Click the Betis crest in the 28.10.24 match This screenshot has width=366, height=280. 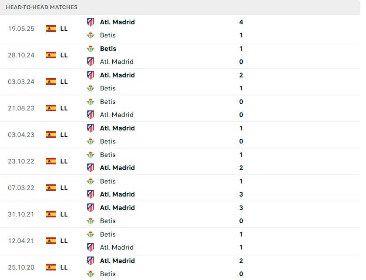[91, 49]
